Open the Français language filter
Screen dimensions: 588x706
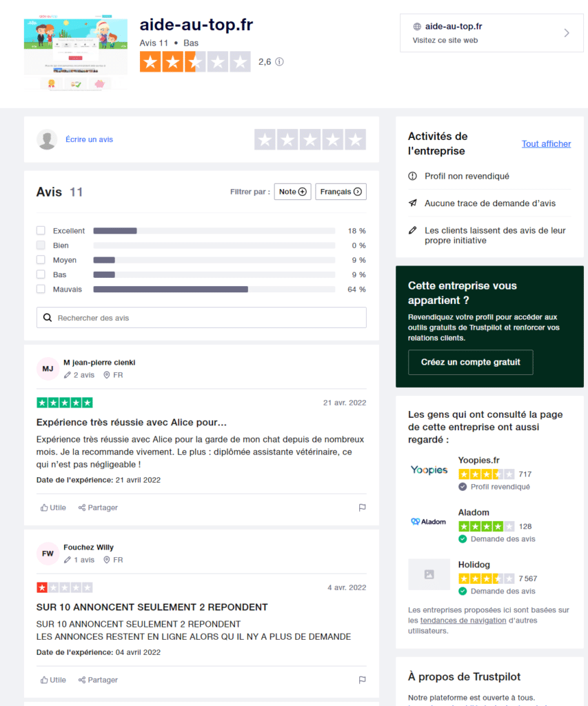341,192
